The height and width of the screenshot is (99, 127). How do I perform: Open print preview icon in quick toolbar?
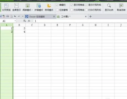click(x=11, y=16)
